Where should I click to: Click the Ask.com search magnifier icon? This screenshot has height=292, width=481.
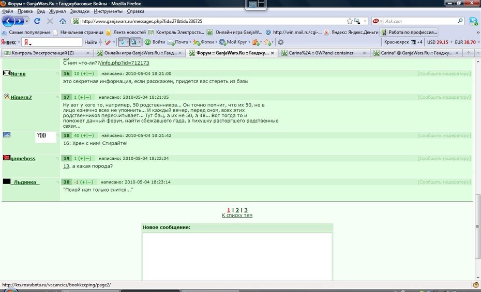[x=460, y=21]
